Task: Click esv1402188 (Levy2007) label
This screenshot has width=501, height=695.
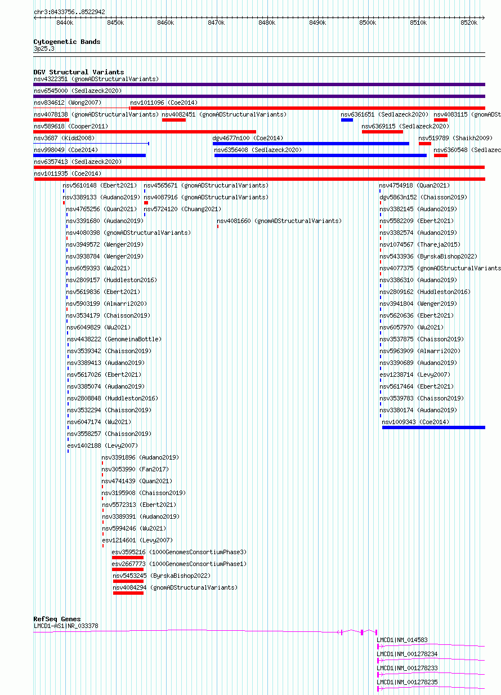Action: [x=102, y=445]
